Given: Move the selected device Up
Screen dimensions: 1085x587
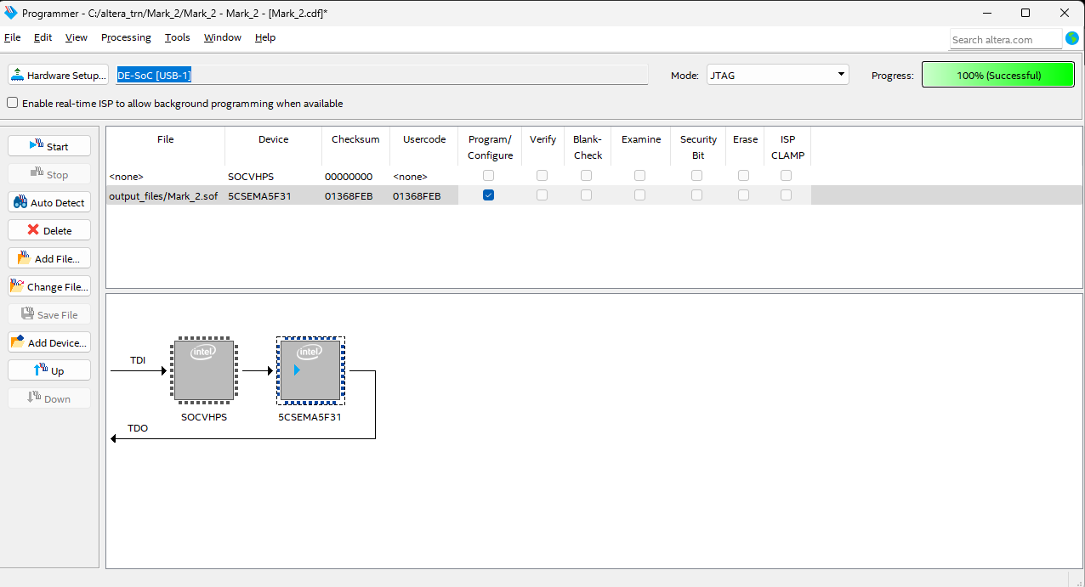Looking at the screenshot, I should point(49,370).
